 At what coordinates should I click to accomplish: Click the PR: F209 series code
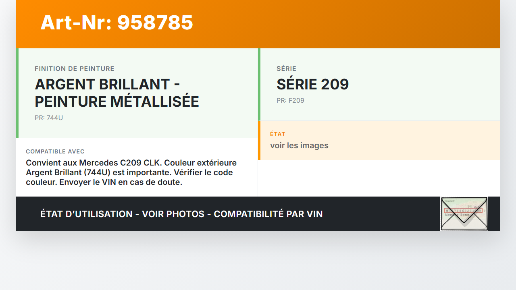290,101
